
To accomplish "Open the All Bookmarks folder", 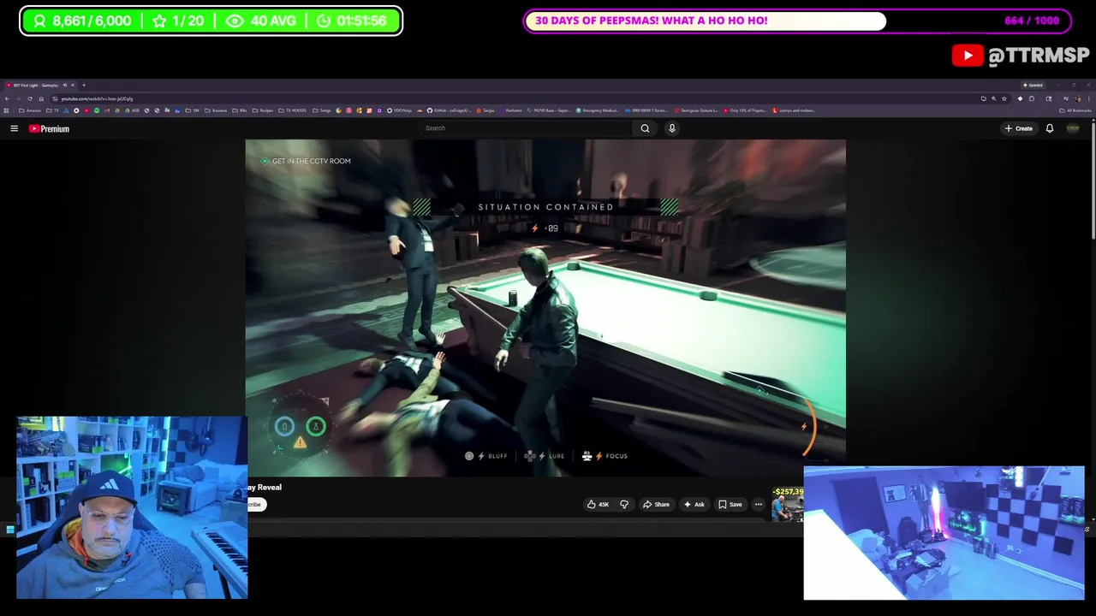I will pos(1075,110).
